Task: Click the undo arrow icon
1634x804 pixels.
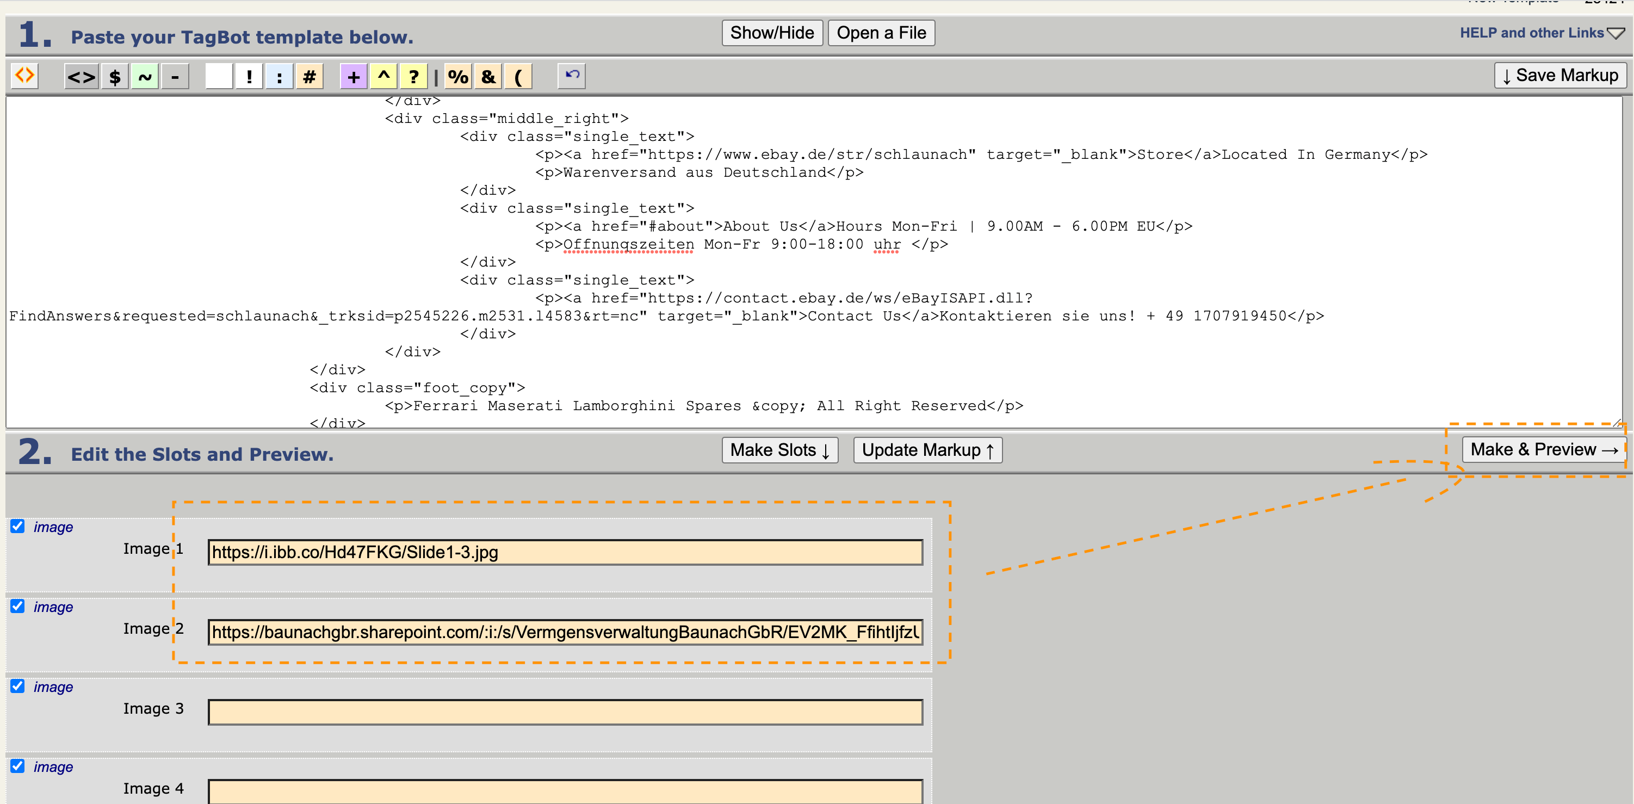Action: 572,76
